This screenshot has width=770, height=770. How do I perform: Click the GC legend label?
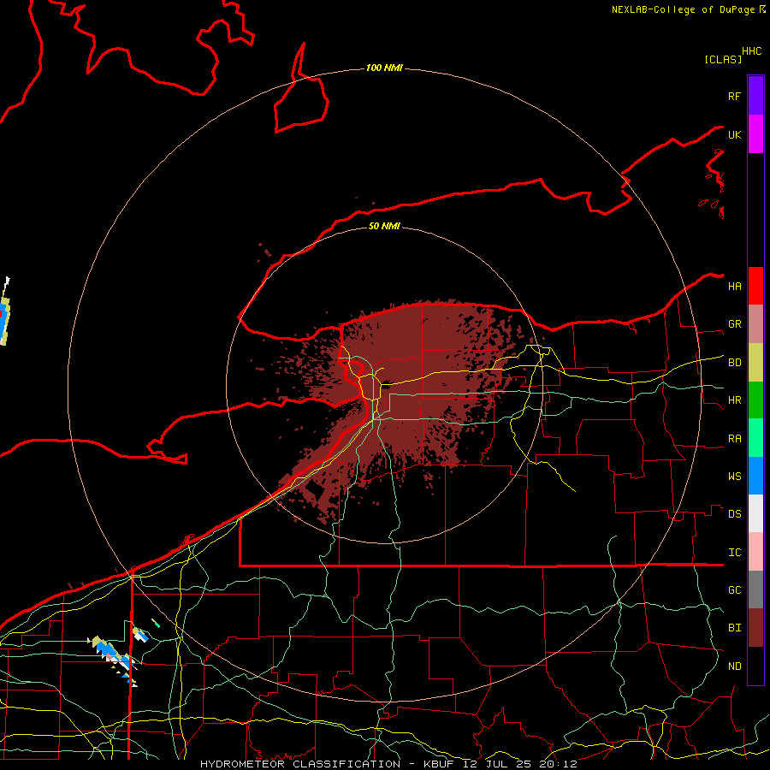[735, 589]
